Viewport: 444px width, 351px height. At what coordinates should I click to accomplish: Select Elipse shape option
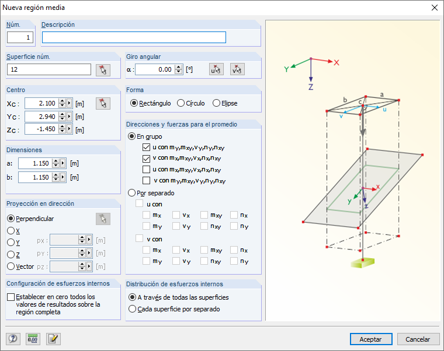pos(225,103)
